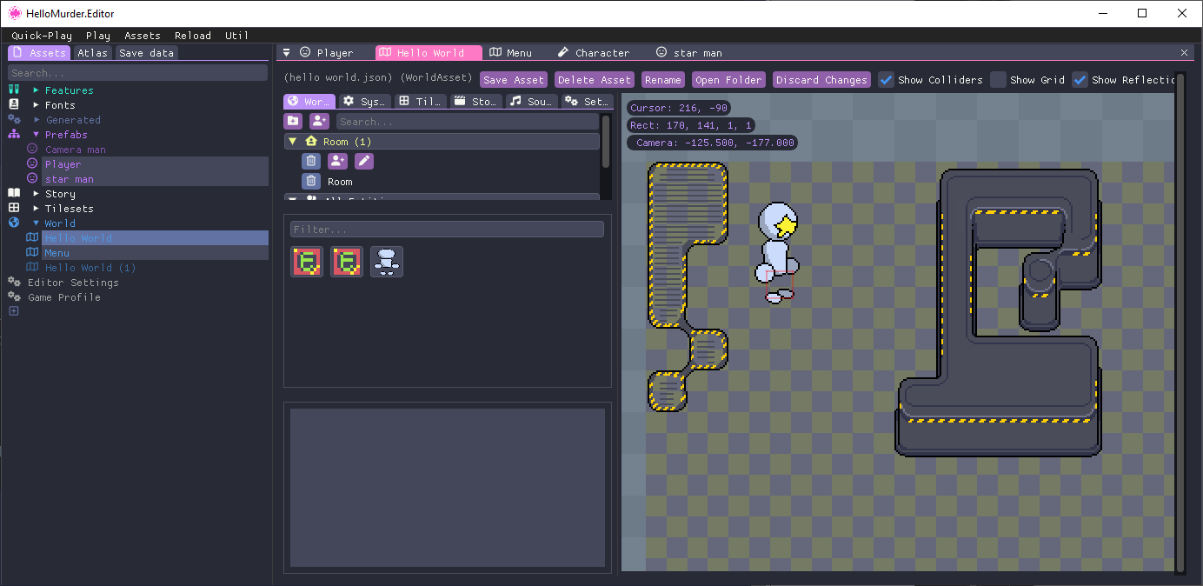The image size is (1203, 586).
Task: Click the add folder icon beside Search
Action: pyautogui.click(x=293, y=122)
